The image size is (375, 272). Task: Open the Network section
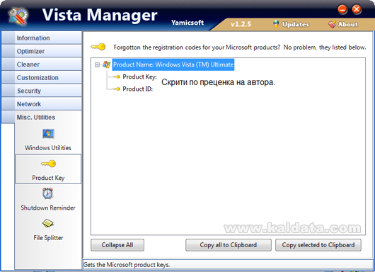point(42,104)
